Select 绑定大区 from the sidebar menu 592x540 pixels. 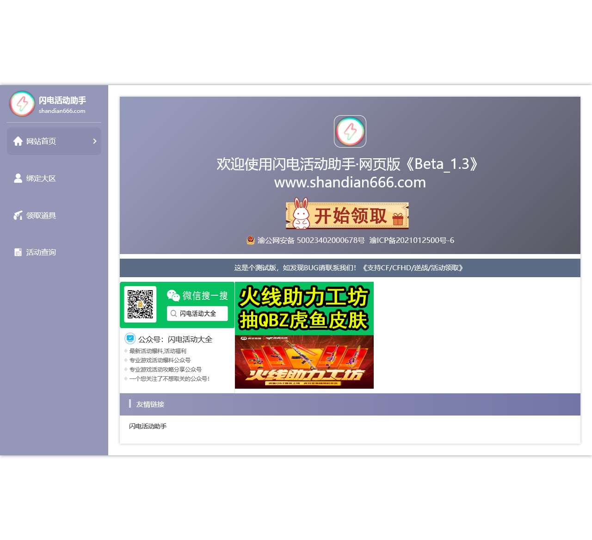(x=41, y=178)
